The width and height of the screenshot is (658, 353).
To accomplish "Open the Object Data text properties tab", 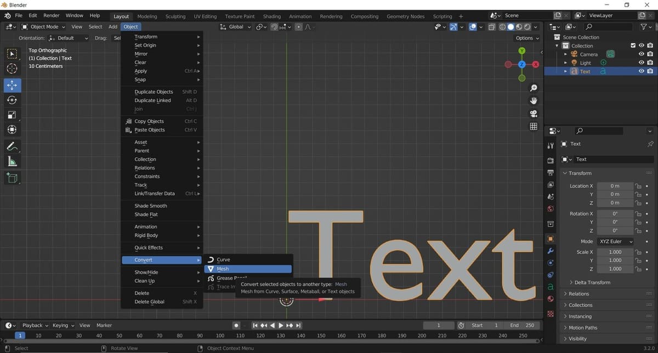I will [551, 287].
